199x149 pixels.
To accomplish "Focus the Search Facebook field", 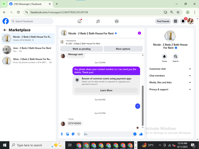I will point(32,21).
